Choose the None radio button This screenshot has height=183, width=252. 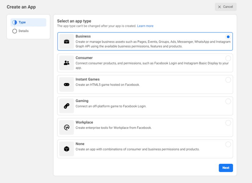pos(228,144)
